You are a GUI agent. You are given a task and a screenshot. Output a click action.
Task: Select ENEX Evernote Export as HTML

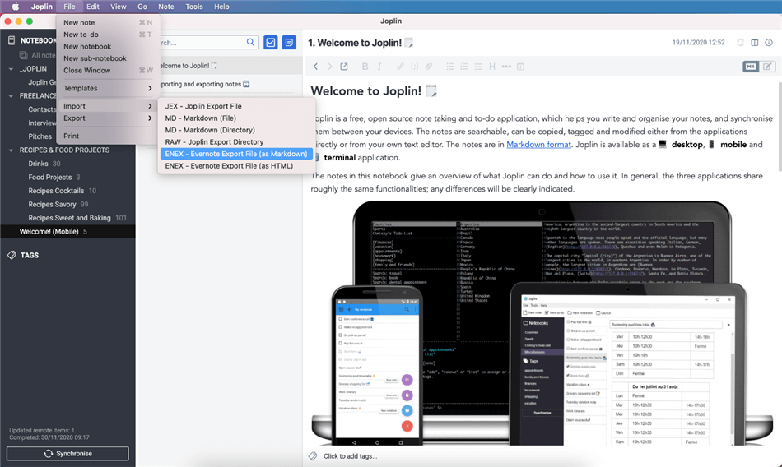(236, 166)
